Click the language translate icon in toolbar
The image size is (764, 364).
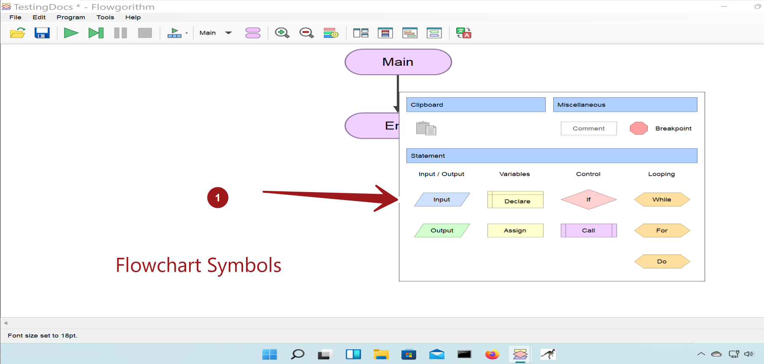(x=463, y=33)
